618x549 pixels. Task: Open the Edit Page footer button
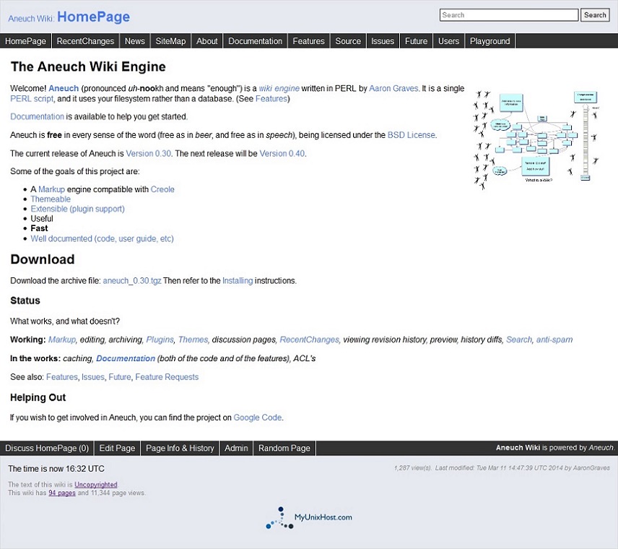(117, 448)
